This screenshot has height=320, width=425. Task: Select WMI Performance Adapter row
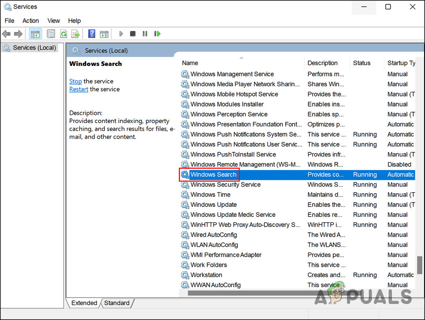point(297,255)
